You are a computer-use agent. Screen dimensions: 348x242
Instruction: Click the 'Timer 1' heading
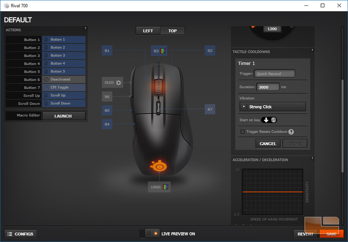[x=246, y=63]
